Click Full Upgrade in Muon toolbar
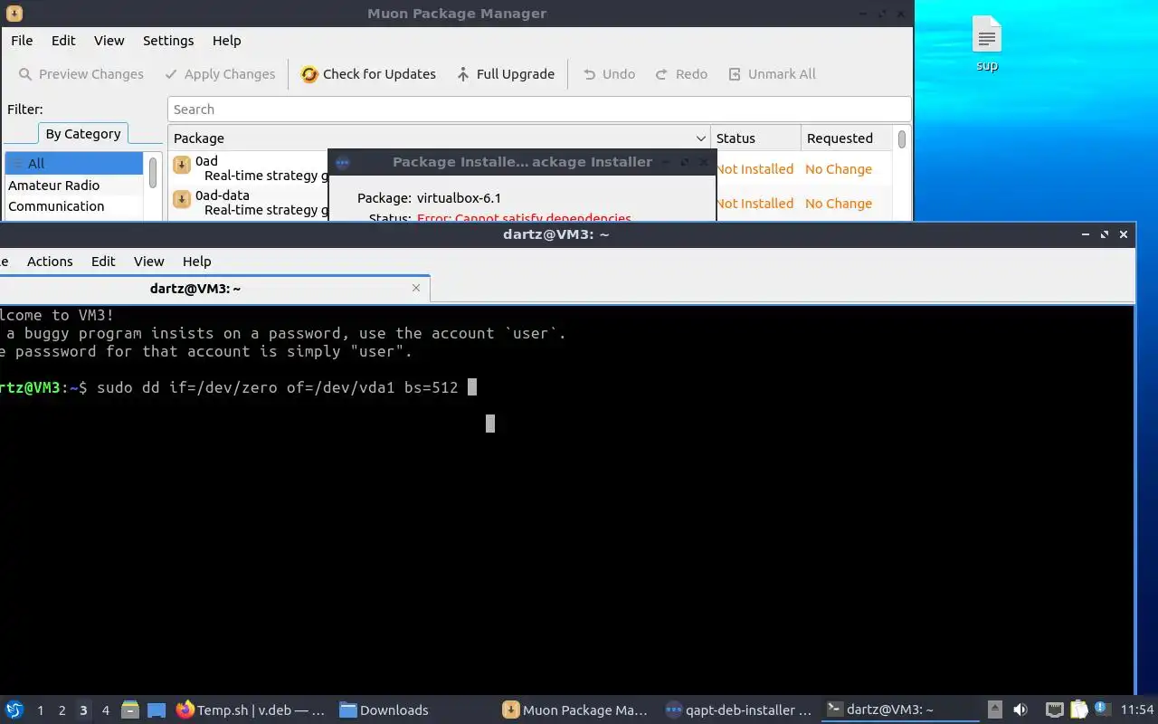Image resolution: width=1158 pixels, height=724 pixels. (x=506, y=74)
